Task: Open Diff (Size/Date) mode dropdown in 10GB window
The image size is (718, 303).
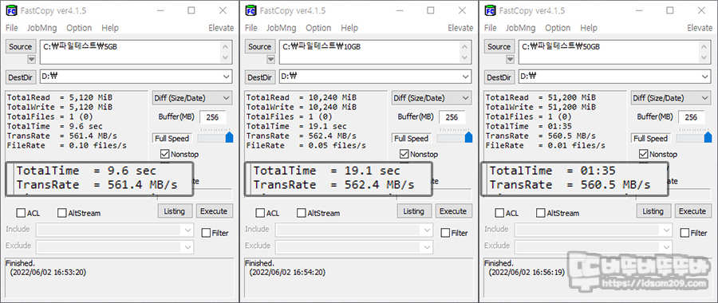Action: [x=432, y=98]
